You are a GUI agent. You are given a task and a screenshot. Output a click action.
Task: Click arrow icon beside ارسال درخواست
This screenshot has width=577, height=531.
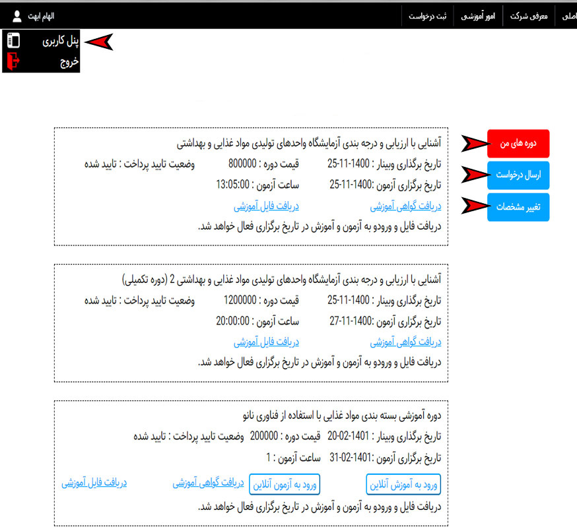click(x=475, y=175)
